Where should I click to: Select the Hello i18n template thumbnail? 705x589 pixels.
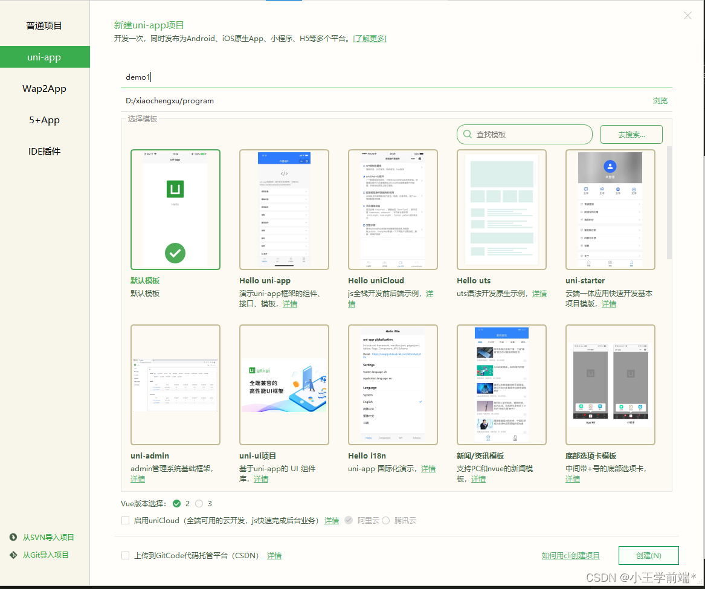pos(393,385)
